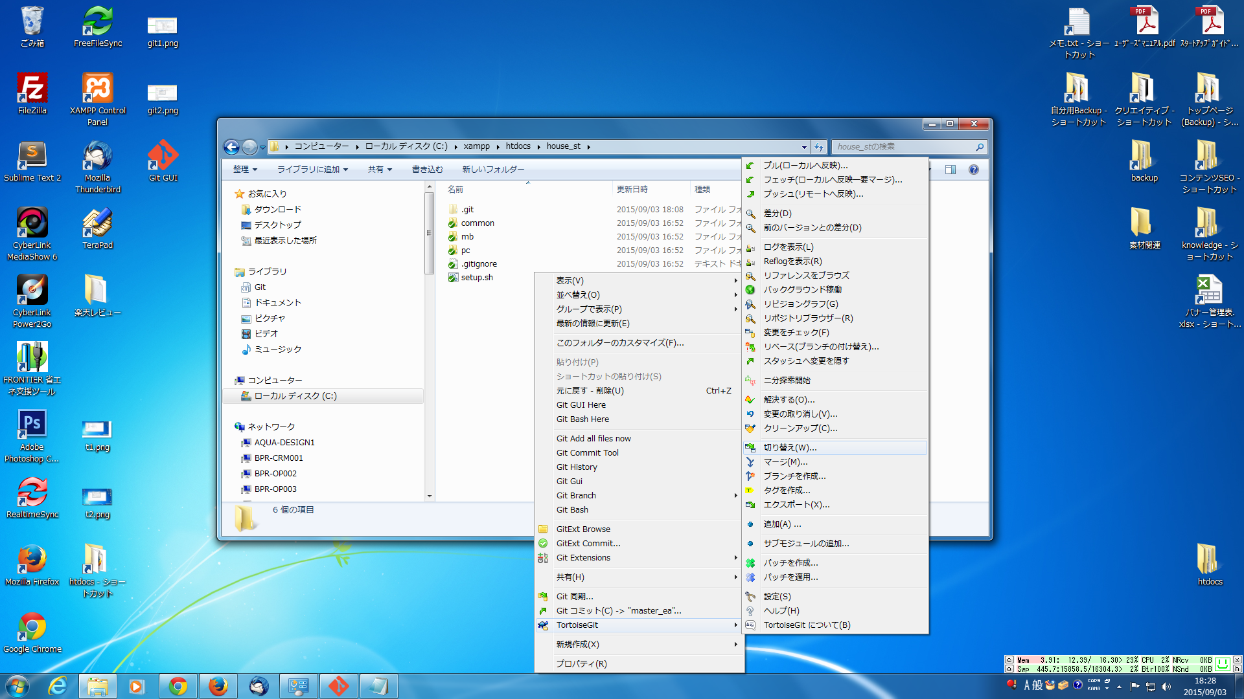The image size is (1244, 699).
Task: Open the address bar history dropdown arrow
Action: click(x=804, y=147)
